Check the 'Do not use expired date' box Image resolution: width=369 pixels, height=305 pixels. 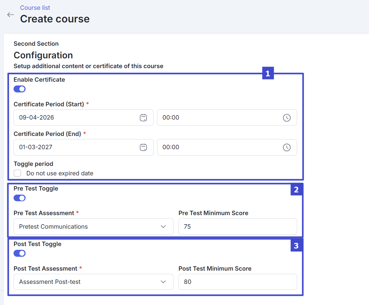18,173
